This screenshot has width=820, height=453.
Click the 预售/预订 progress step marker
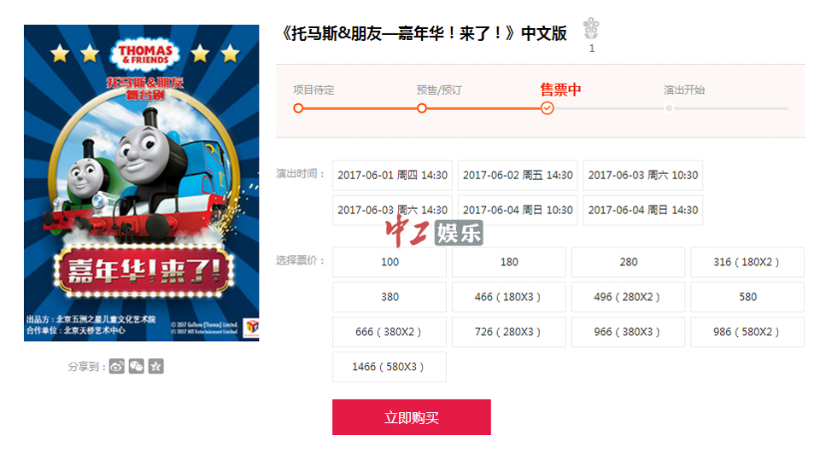tap(421, 108)
